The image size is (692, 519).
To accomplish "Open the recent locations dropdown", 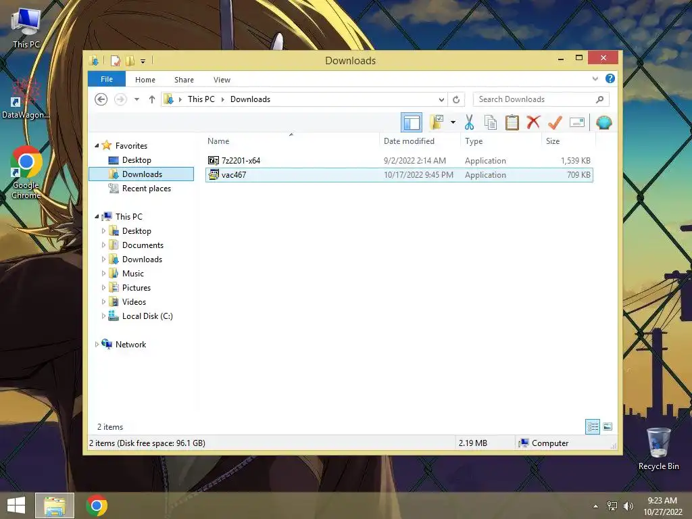I will point(137,99).
